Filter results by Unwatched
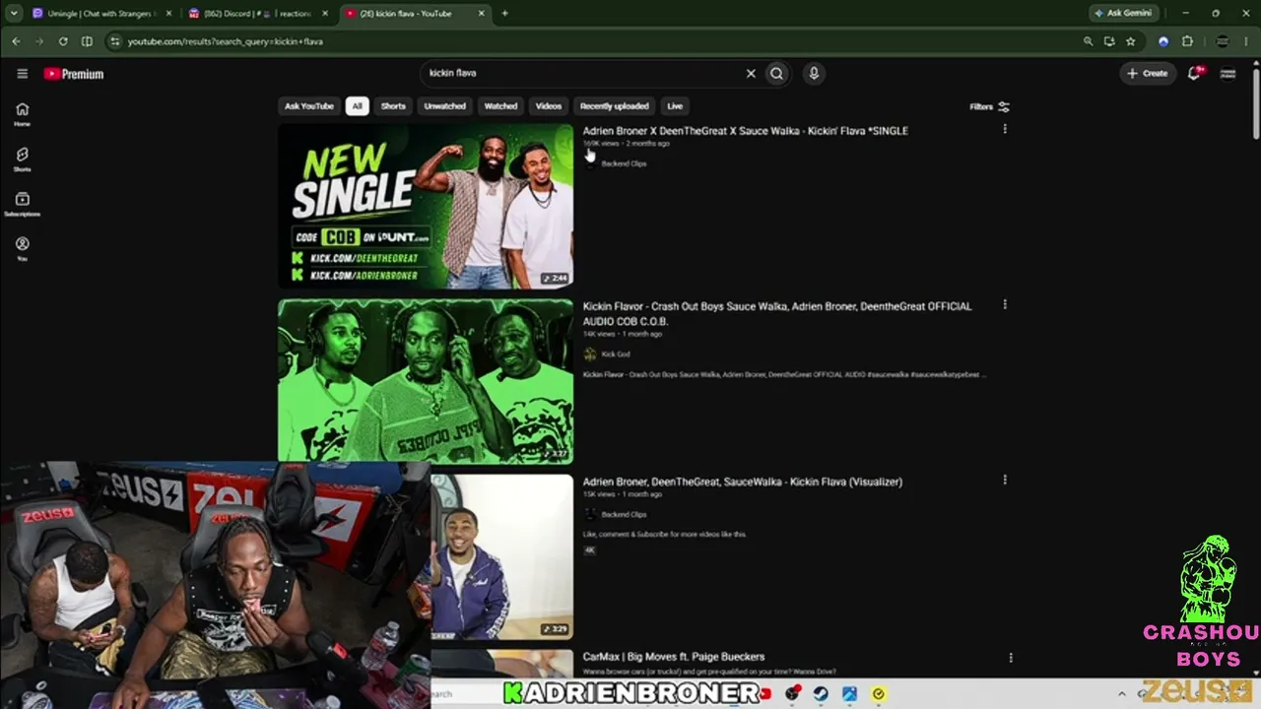The image size is (1261, 709). pyautogui.click(x=444, y=106)
